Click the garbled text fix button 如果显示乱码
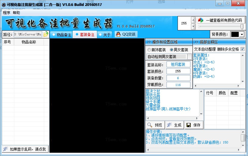The height and width of the screenshot is (156, 248). click(x=25, y=149)
